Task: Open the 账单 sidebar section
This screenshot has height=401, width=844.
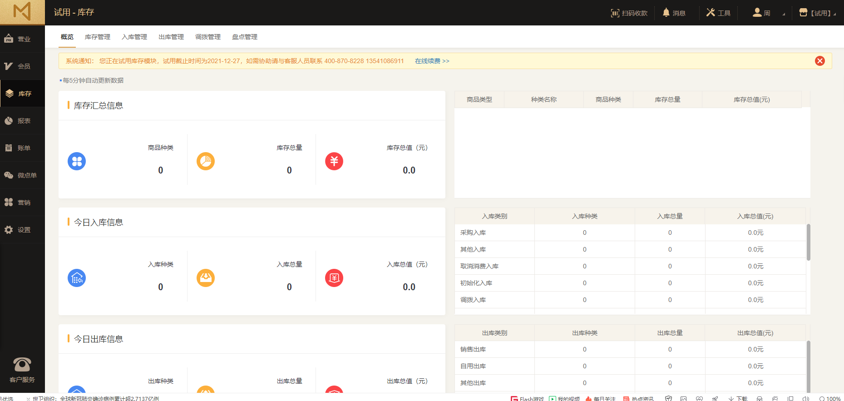Action: point(22,148)
